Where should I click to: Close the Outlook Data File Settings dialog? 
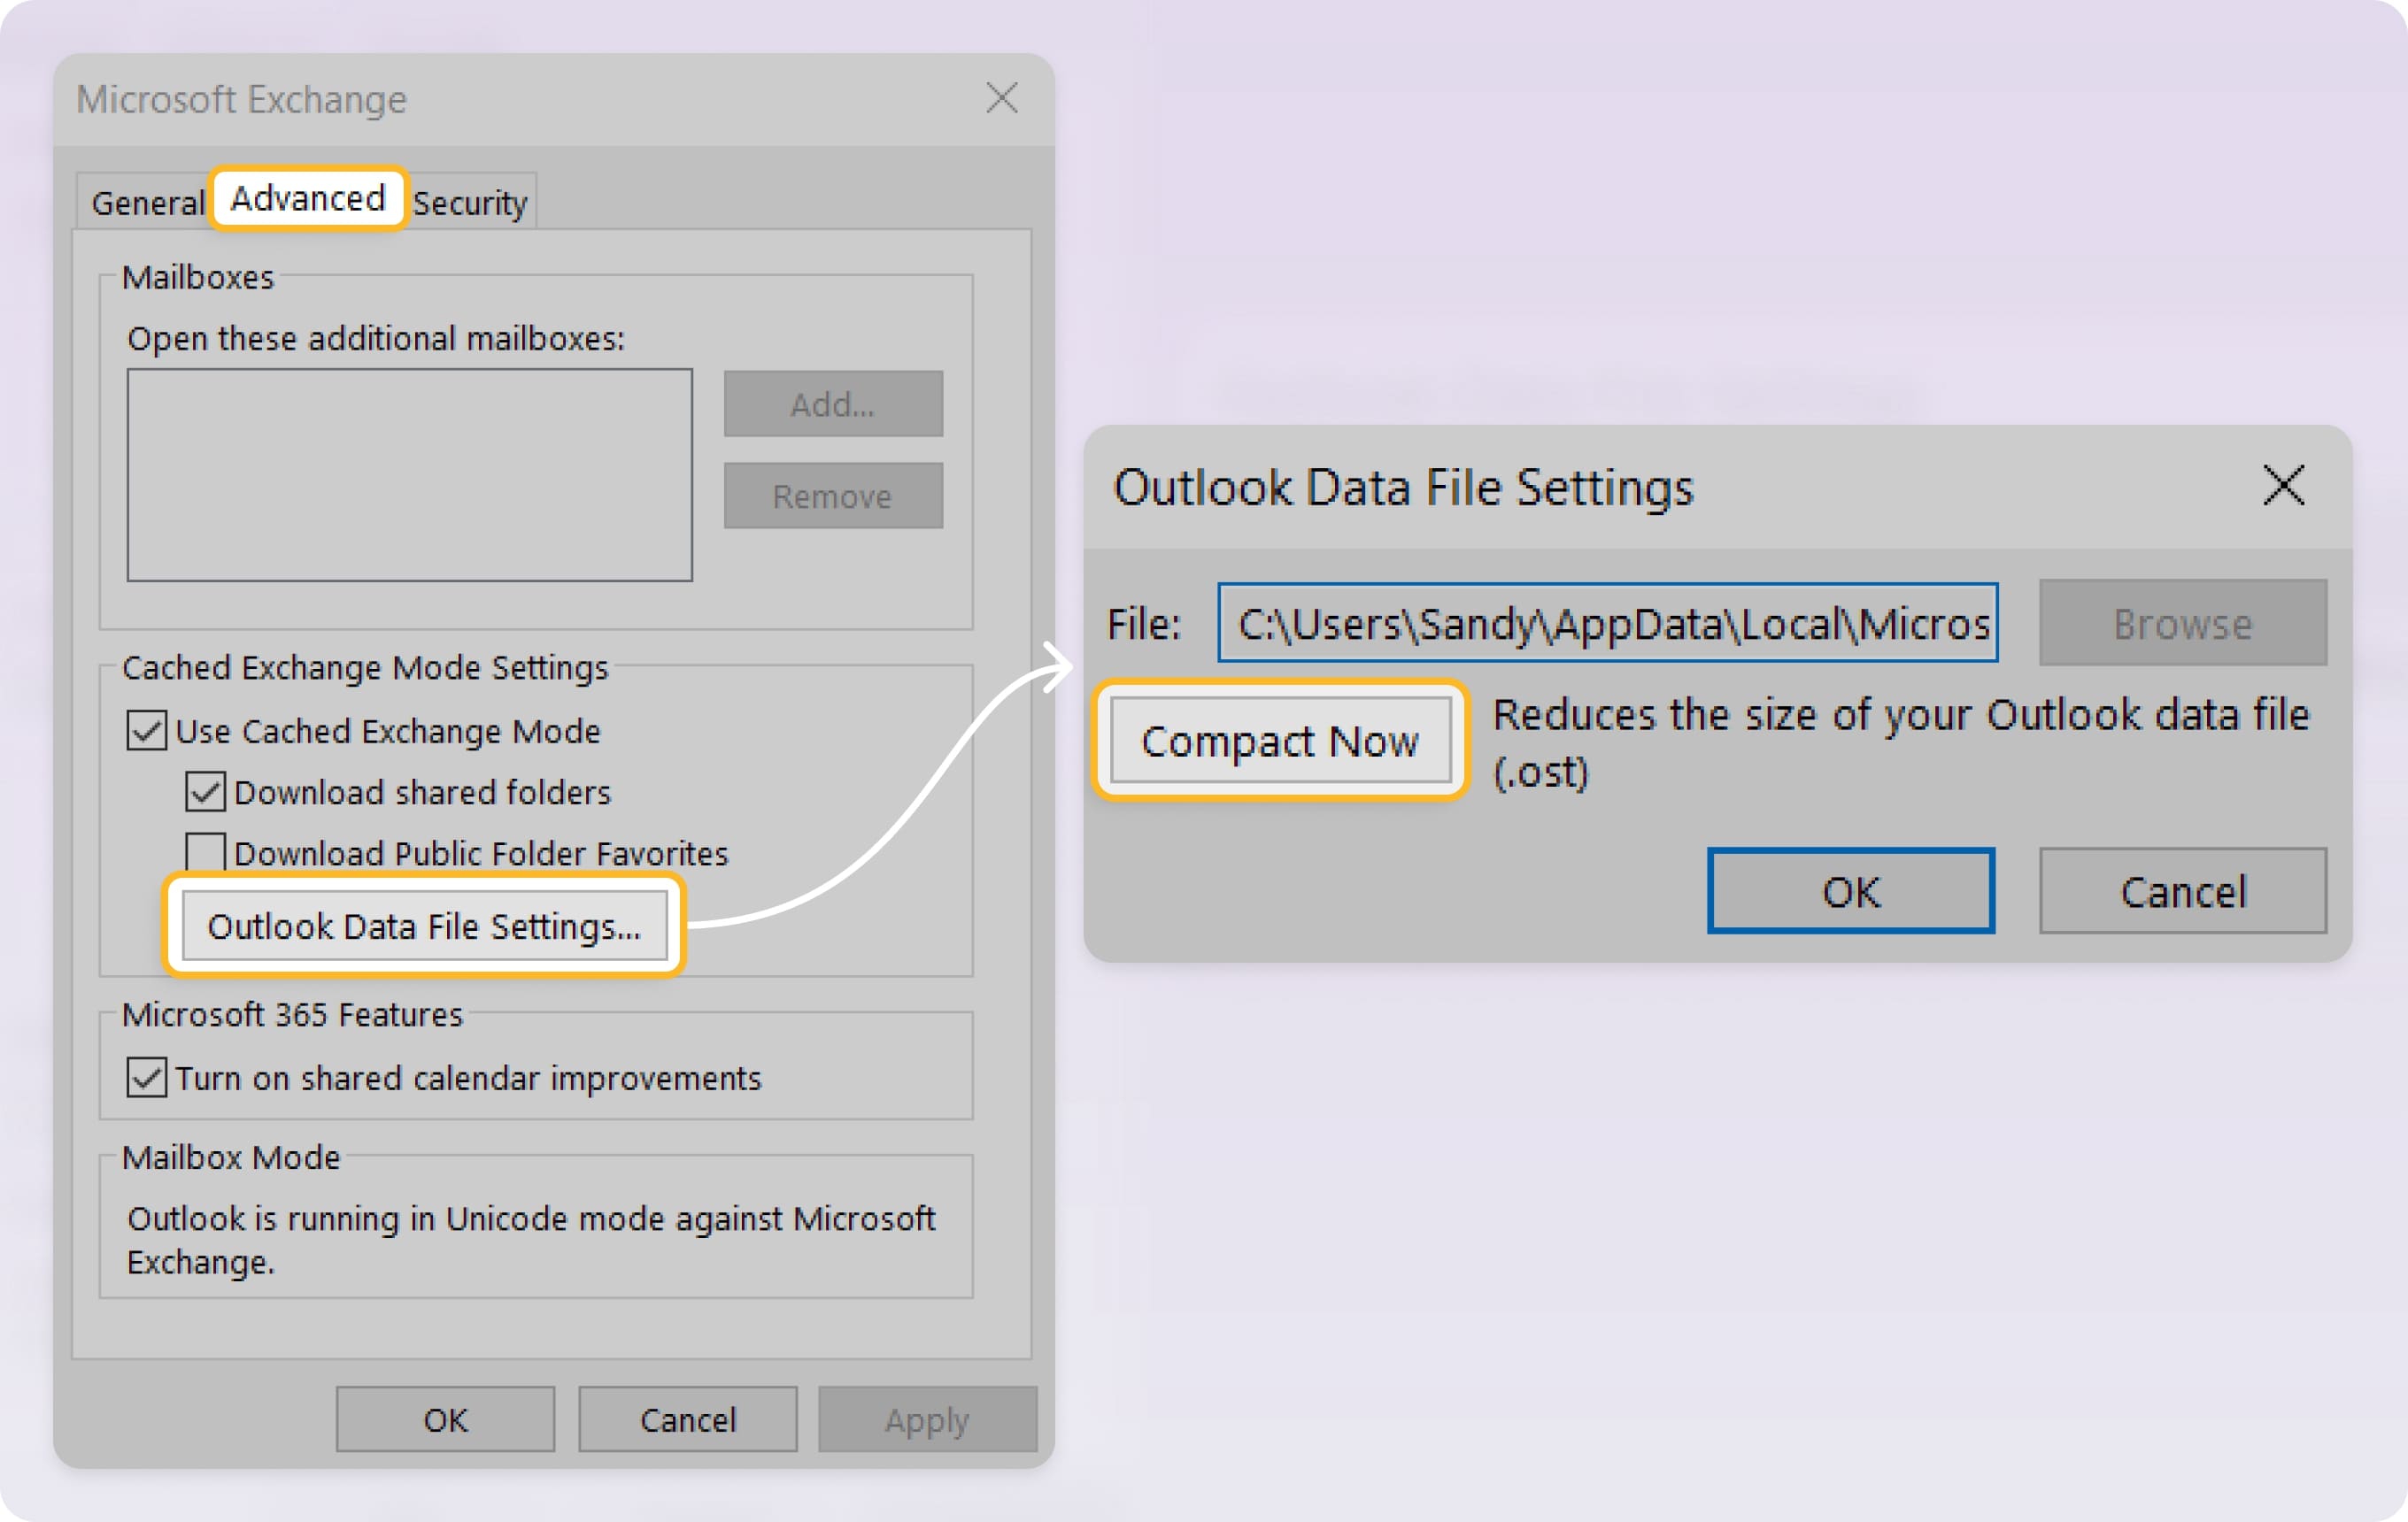pos(2283,486)
